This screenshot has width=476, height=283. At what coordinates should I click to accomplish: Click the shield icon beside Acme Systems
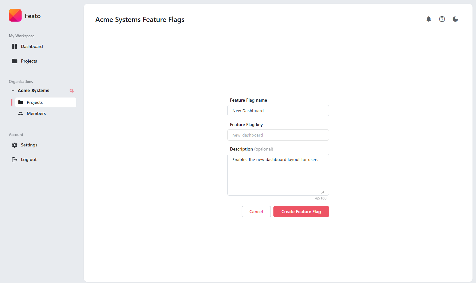(x=71, y=91)
